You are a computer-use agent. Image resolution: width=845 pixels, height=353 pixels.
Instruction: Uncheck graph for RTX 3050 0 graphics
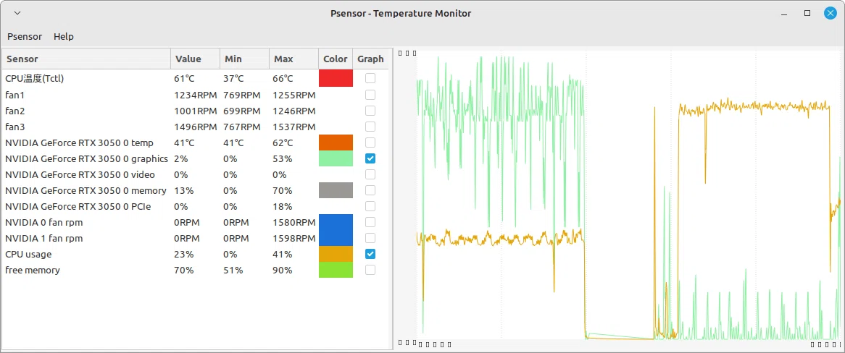pos(370,158)
